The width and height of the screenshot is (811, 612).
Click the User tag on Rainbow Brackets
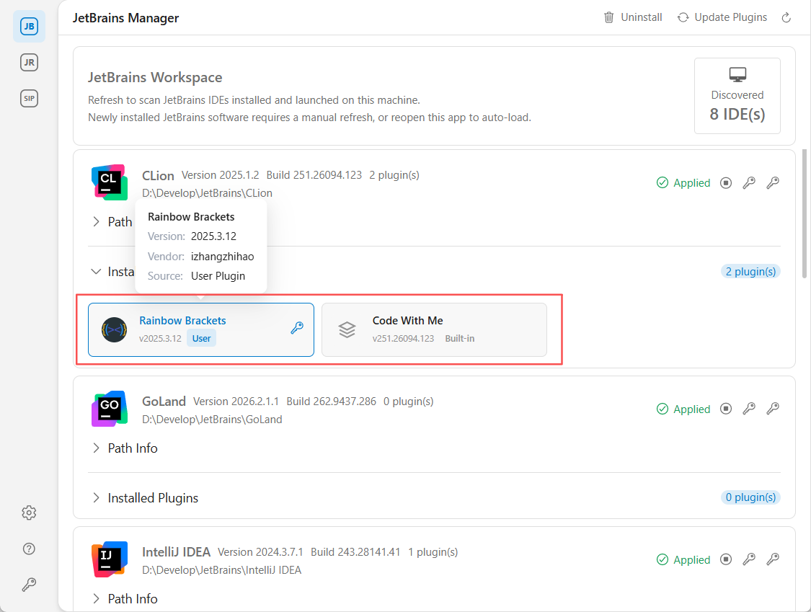coord(202,339)
